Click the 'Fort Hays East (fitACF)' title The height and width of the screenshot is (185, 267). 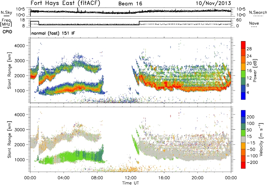[65, 3]
